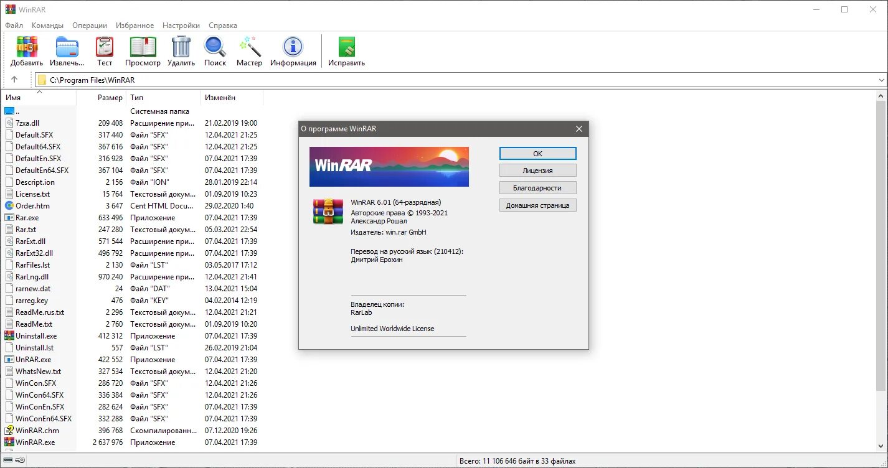888x468 pixels.
Task: Launch the Мастер wizard wand icon
Action: click(x=249, y=47)
